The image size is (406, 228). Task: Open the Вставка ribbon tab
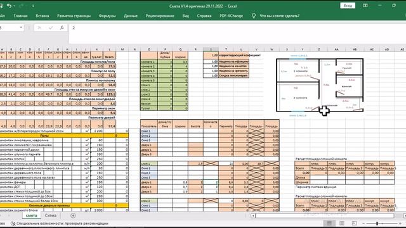(x=43, y=16)
